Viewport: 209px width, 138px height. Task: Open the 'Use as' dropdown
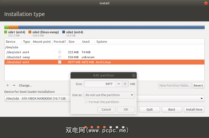[x=109, y=95]
